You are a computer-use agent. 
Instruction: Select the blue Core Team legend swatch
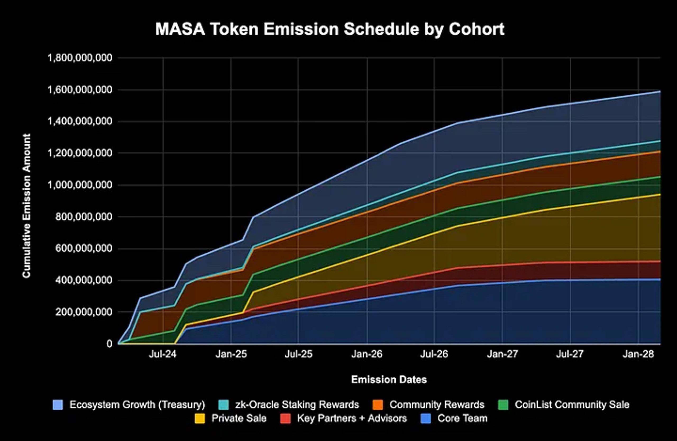(426, 419)
